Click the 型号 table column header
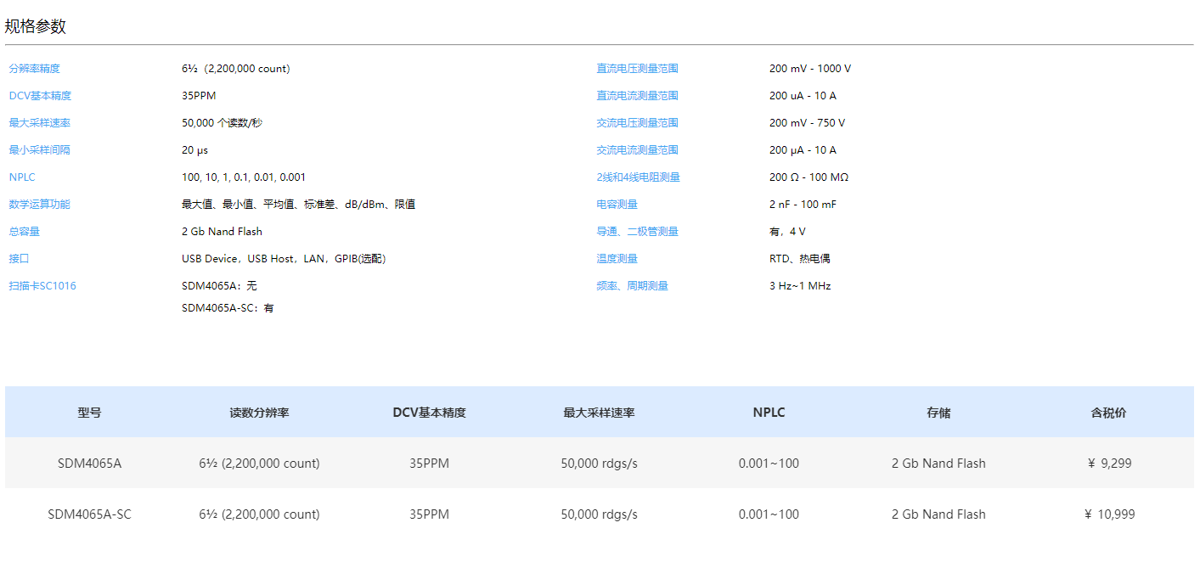1200x562 pixels. (89, 413)
